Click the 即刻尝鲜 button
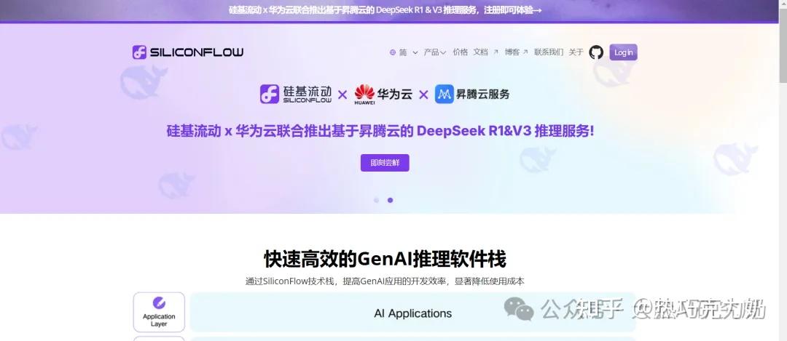This screenshot has height=341, width=787. click(385, 163)
